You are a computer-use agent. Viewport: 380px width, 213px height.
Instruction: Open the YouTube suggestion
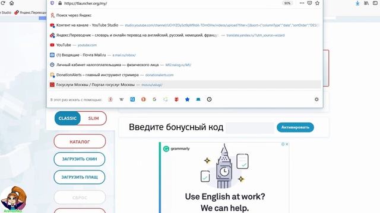coord(185,45)
